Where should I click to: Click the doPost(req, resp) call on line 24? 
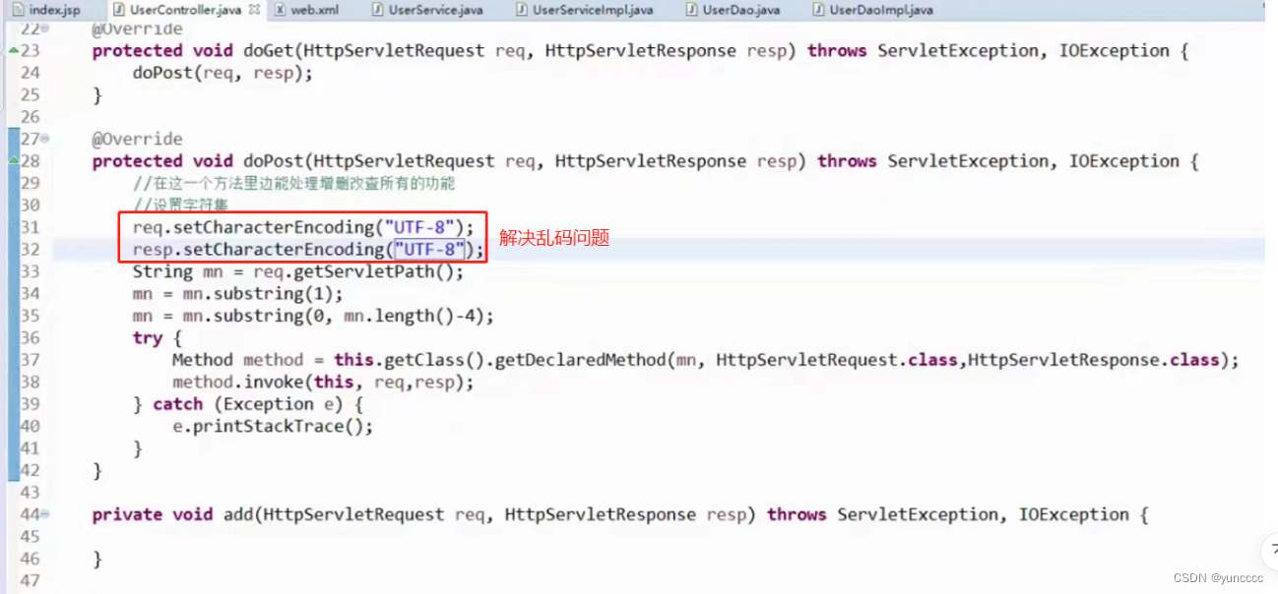click(x=223, y=73)
